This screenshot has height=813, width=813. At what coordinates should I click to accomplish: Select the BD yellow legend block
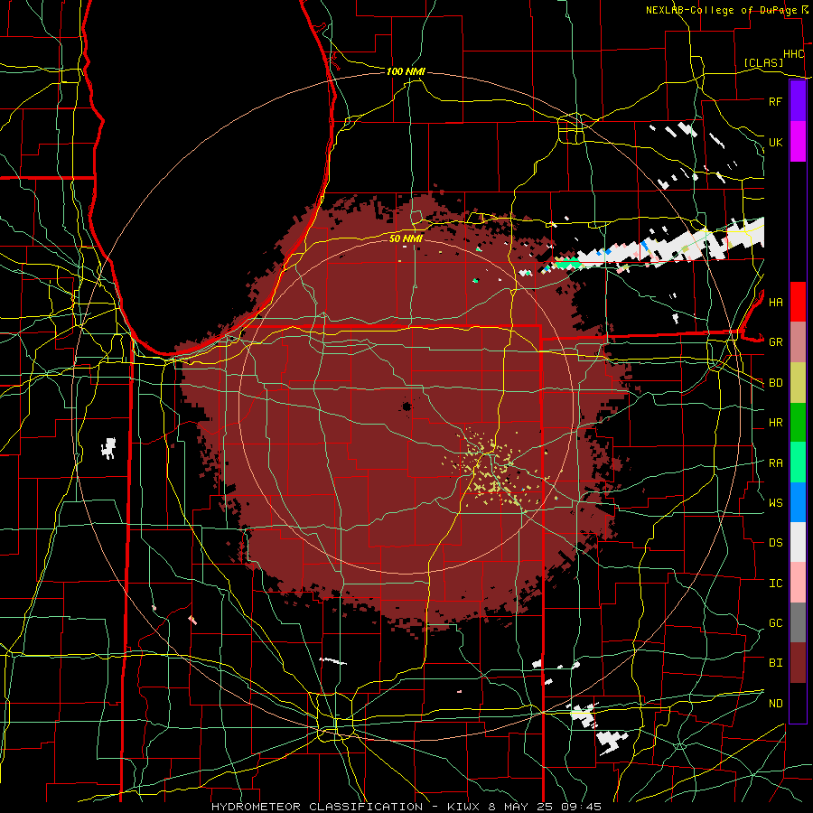click(798, 382)
